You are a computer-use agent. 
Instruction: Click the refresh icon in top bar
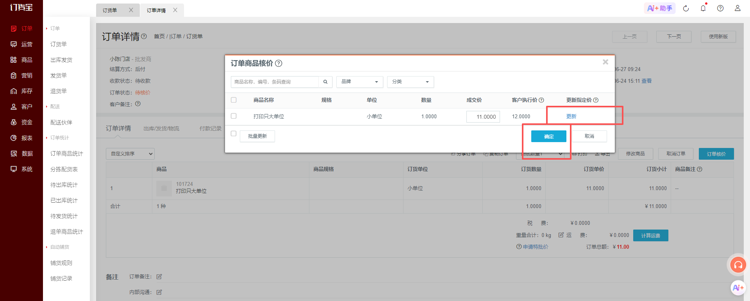click(686, 8)
